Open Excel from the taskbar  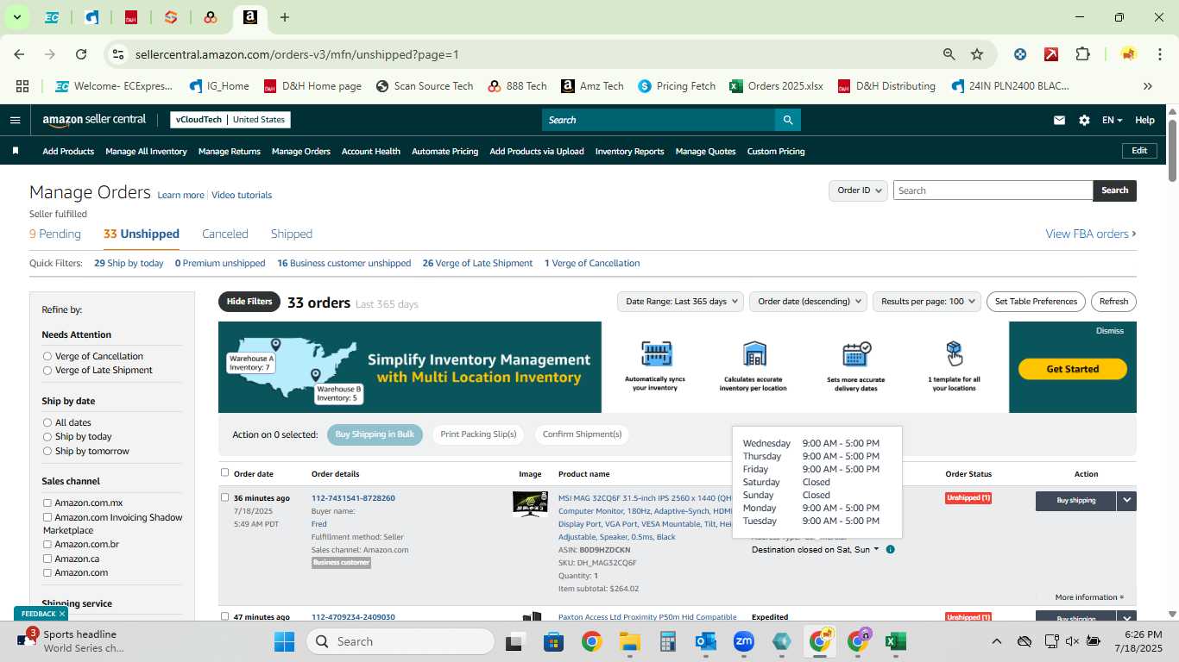[x=895, y=641]
